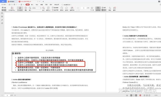Set view to 实际大小 actual size
Viewport: 161px width, 97px height.
[48, 9]
